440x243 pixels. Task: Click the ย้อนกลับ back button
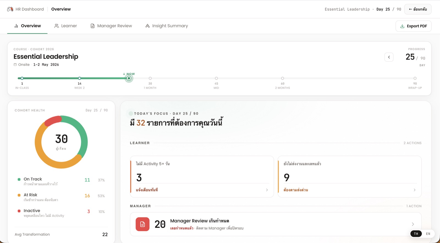(418, 9)
